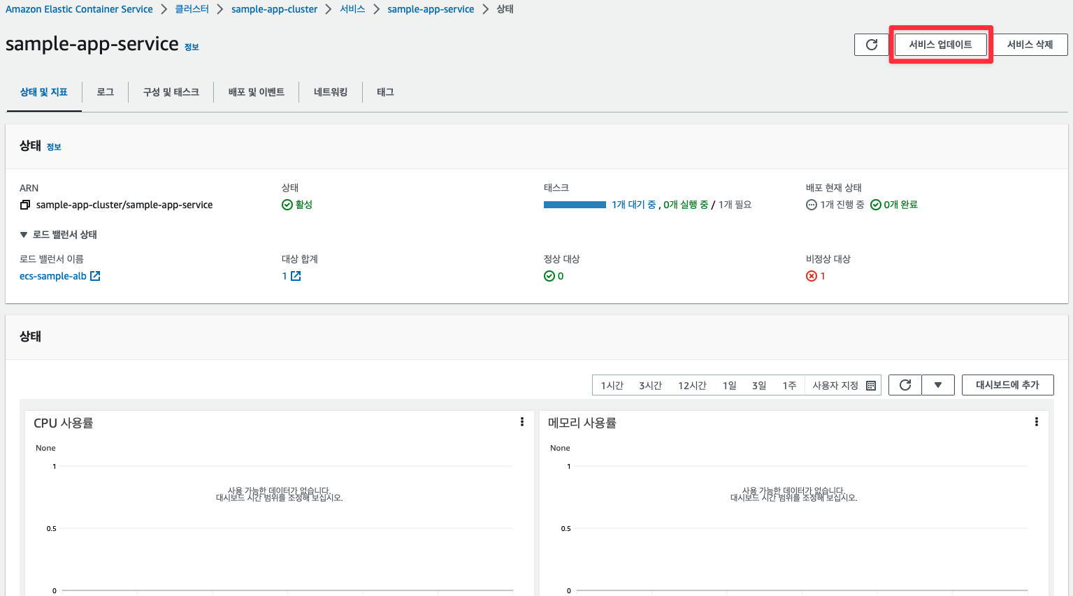Select the 1일 time range
Image resolution: width=1073 pixels, height=596 pixels.
[x=729, y=386]
